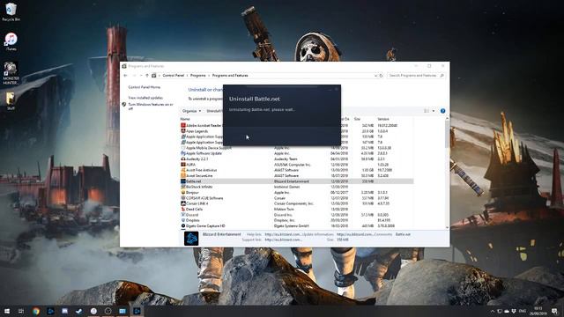This screenshot has height=317, width=564.
Task: Select Apple Software Update entry
Action: (x=297, y=153)
